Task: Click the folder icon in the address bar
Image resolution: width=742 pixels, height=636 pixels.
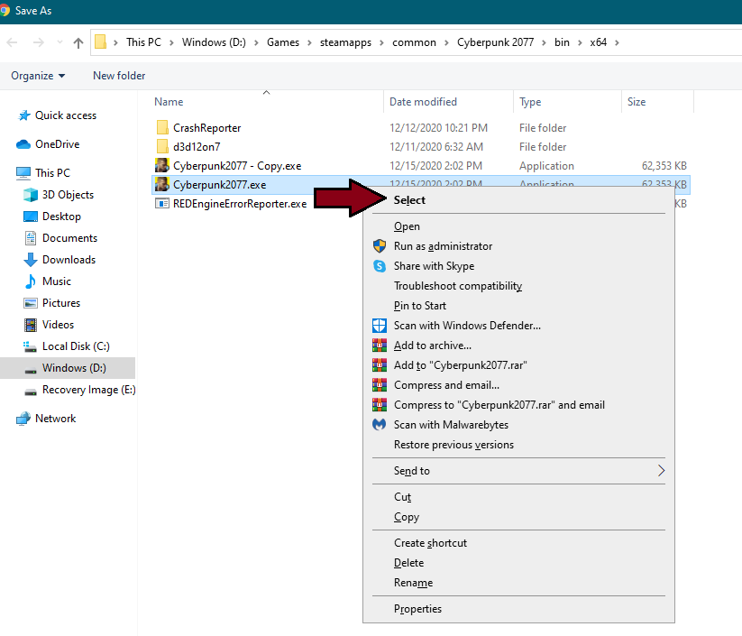Action: [x=100, y=42]
